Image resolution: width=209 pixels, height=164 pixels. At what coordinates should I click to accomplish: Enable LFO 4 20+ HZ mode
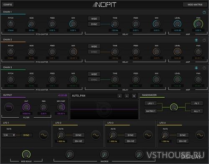[183, 141]
